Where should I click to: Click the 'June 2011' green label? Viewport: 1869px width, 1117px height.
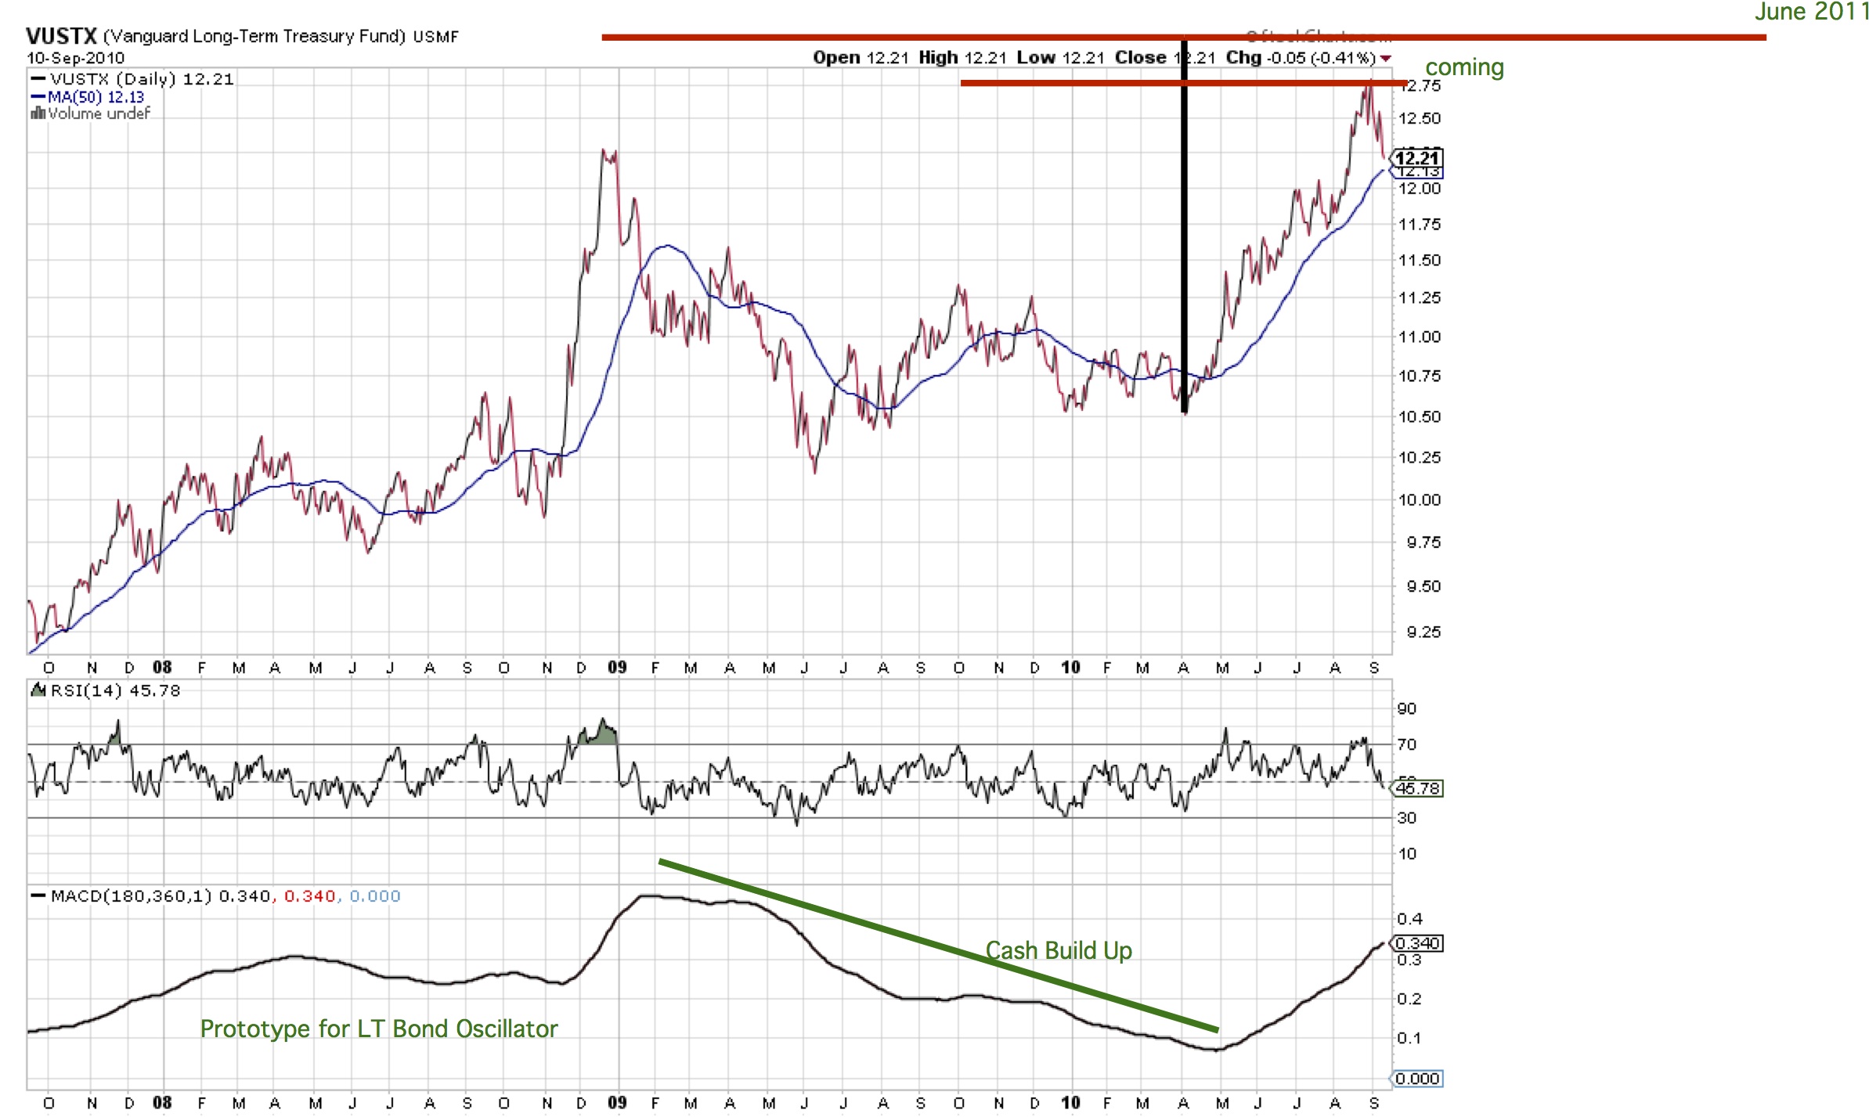pyautogui.click(x=1811, y=12)
